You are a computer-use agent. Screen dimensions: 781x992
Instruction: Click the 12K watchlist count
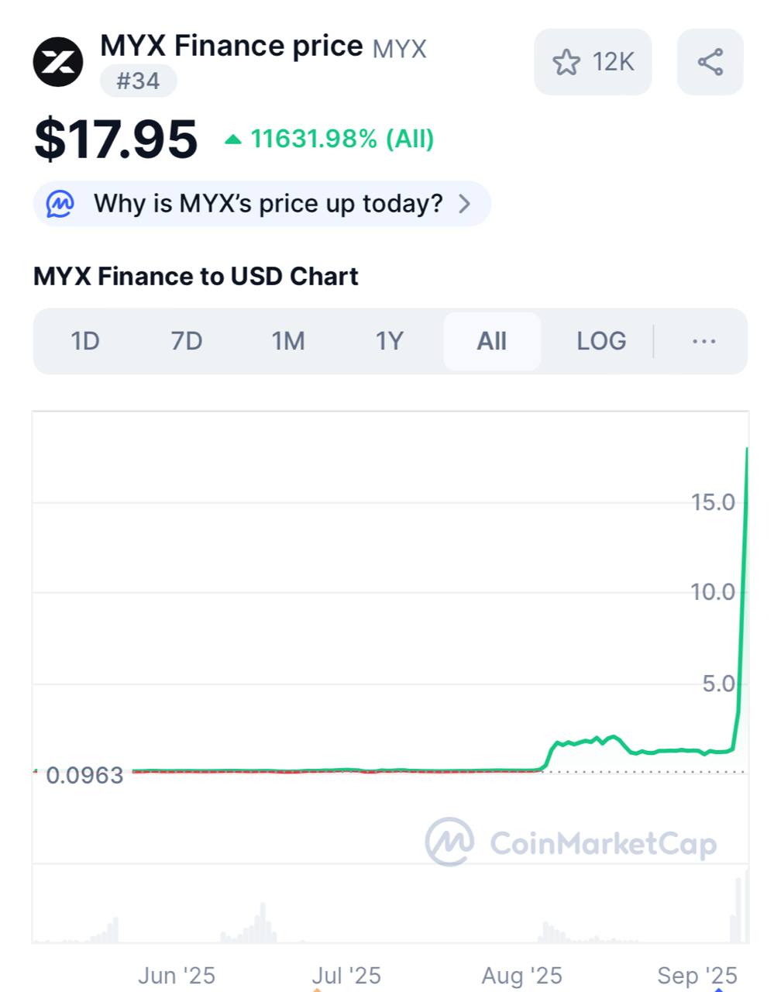click(x=613, y=62)
